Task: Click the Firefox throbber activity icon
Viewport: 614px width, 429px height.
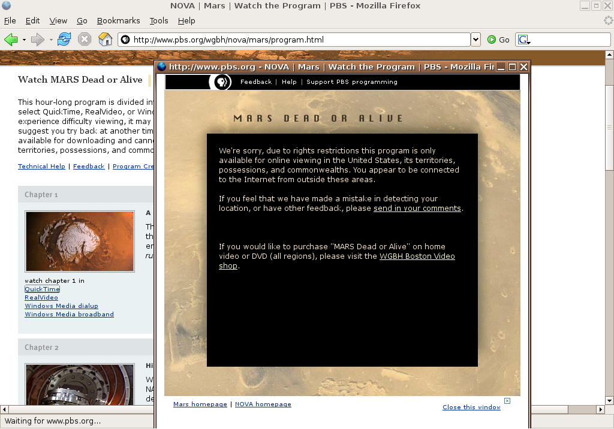Action: tap(608, 20)
